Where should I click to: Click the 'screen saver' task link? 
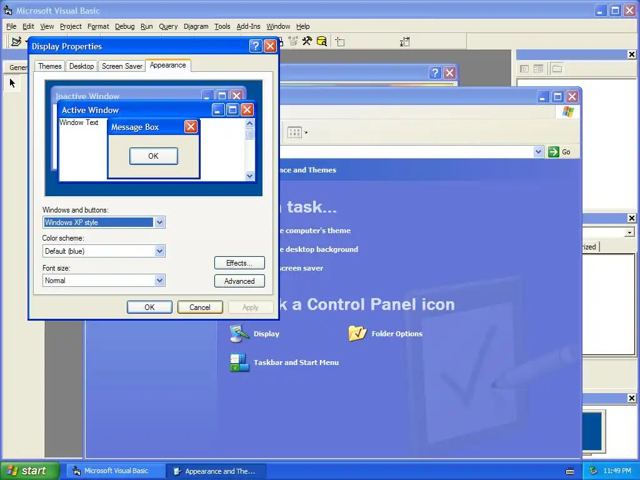click(x=301, y=268)
